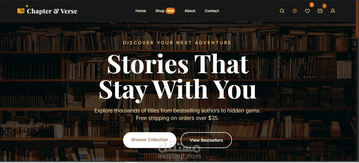Navigate to the About page
Image resolution: width=359 pixels, height=163 pixels.
190,11
